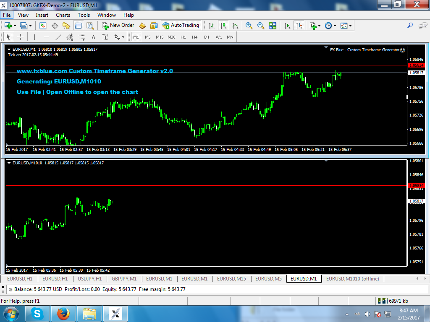Switch to M15 timeframe
The width and height of the screenshot is (430, 322).
point(160,37)
